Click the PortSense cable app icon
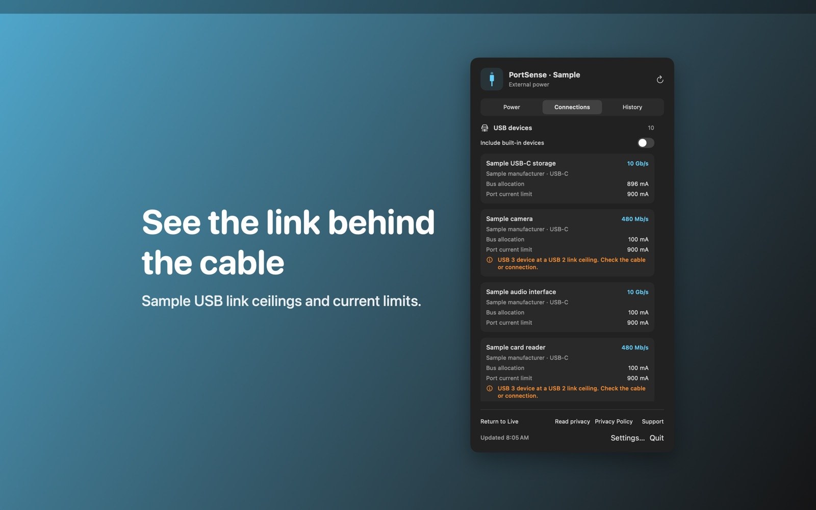The height and width of the screenshot is (510, 816). [x=492, y=79]
